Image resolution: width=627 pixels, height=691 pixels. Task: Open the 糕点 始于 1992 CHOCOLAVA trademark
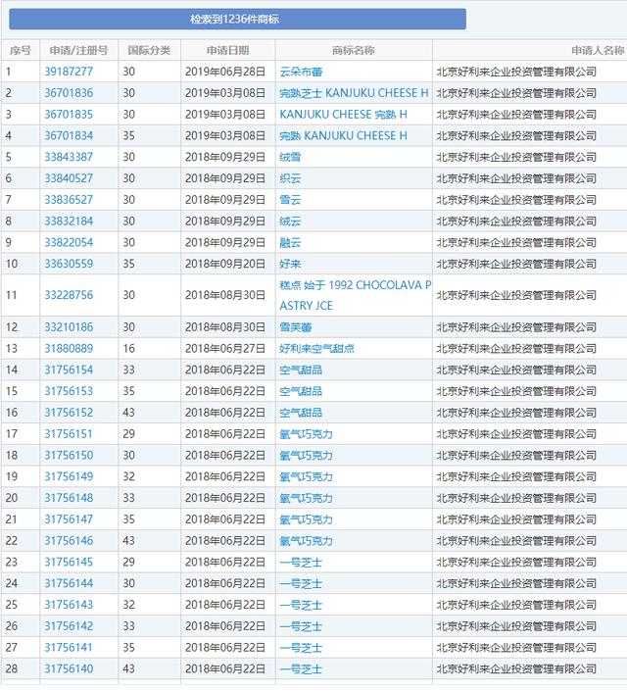[x=356, y=295]
